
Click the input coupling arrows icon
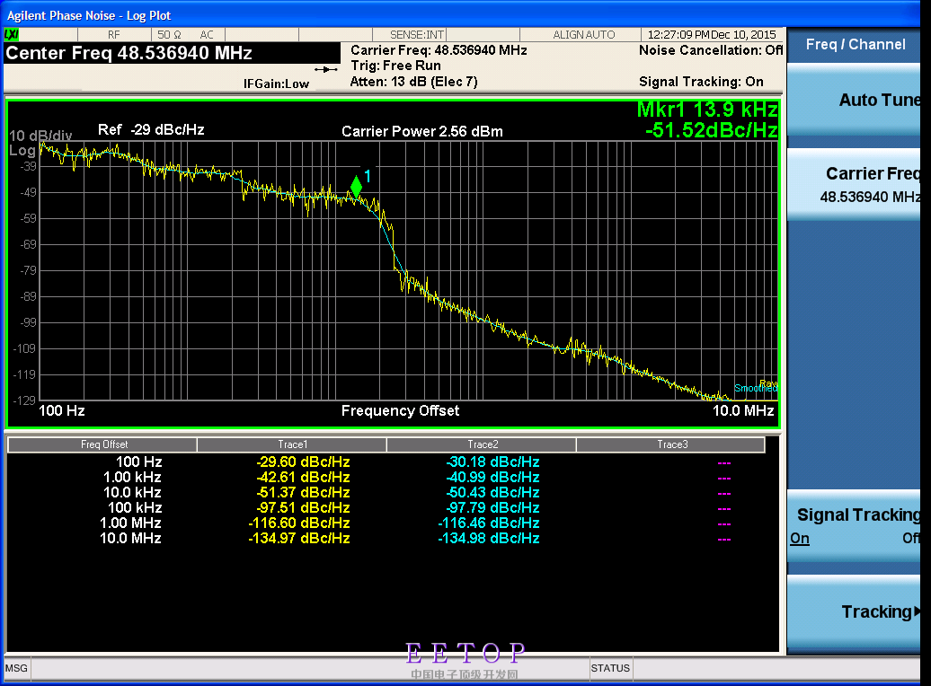coord(324,69)
